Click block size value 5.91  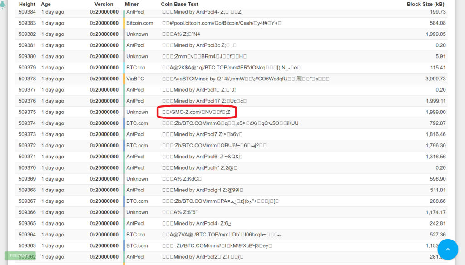440,56
